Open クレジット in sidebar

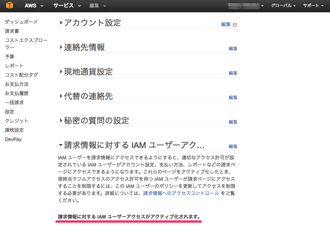[16, 121]
